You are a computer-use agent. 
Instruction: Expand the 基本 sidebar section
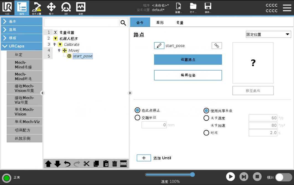pos(22,21)
